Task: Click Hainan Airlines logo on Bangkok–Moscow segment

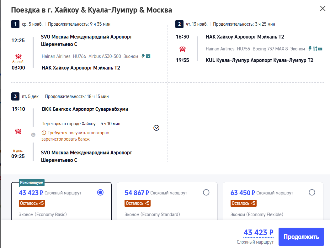Action: click(18, 131)
